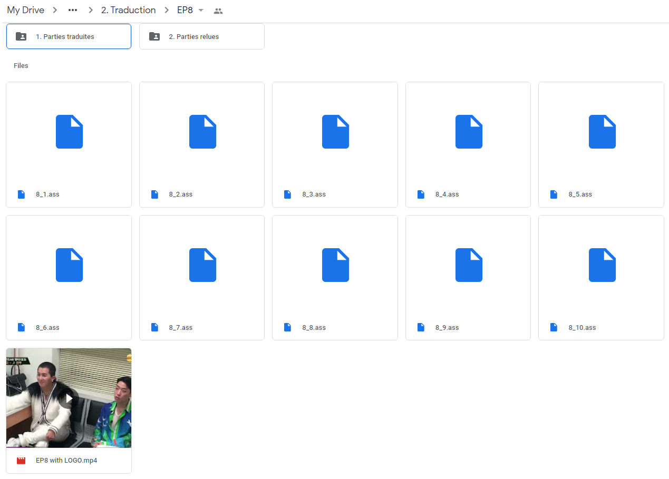Select the EP8 with LOGO.mp4 filename
The image size is (669, 479).
pos(66,461)
